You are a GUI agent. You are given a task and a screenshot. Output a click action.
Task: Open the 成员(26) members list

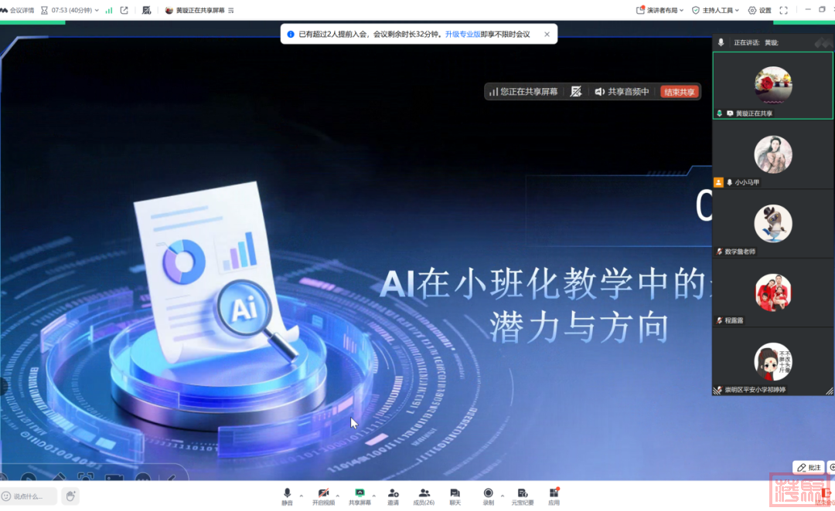coord(424,495)
